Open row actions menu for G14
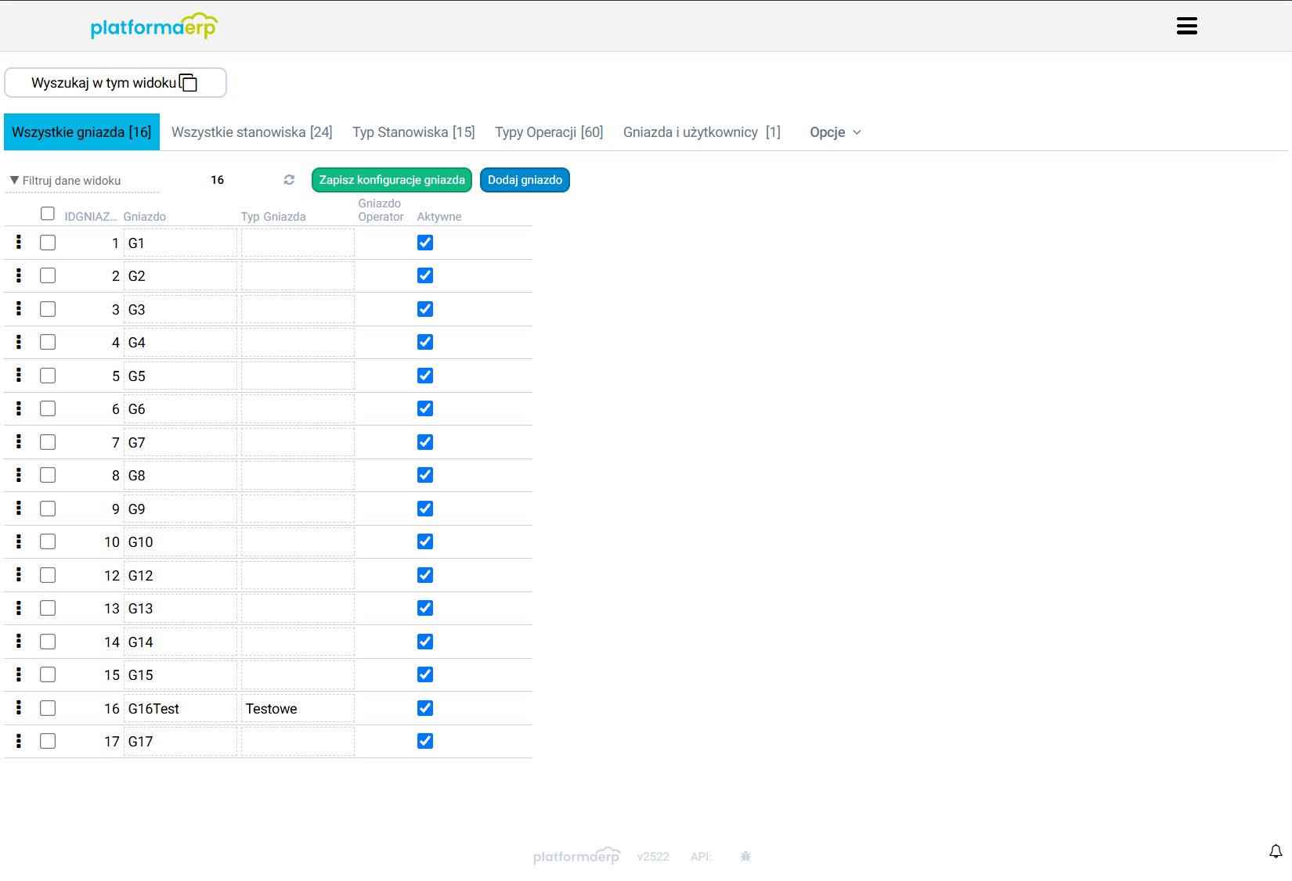 click(x=19, y=642)
